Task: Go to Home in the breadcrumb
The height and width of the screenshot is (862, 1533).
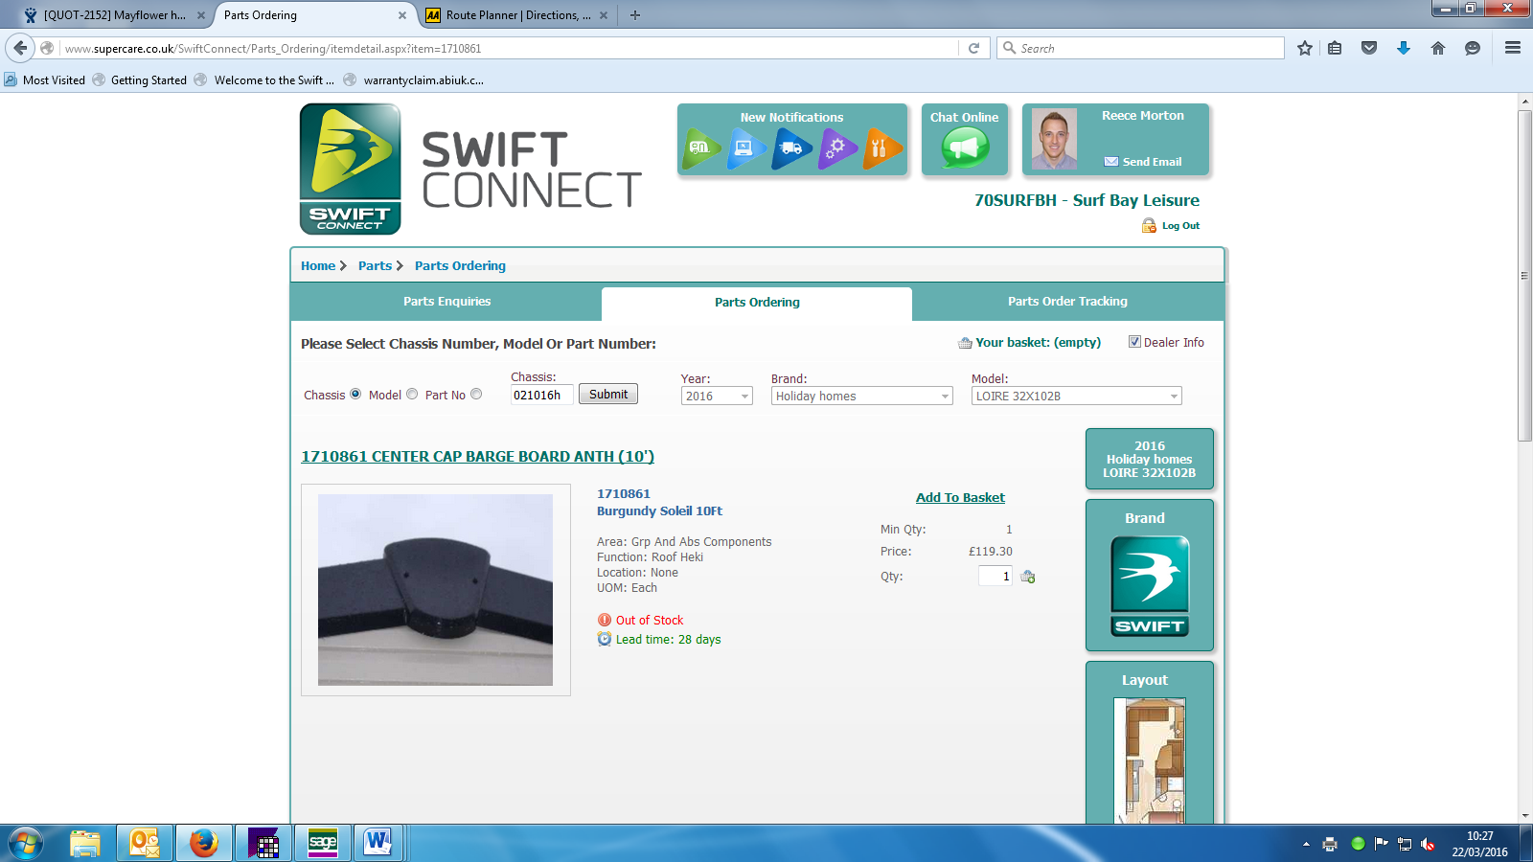Action: click(318, 266)
